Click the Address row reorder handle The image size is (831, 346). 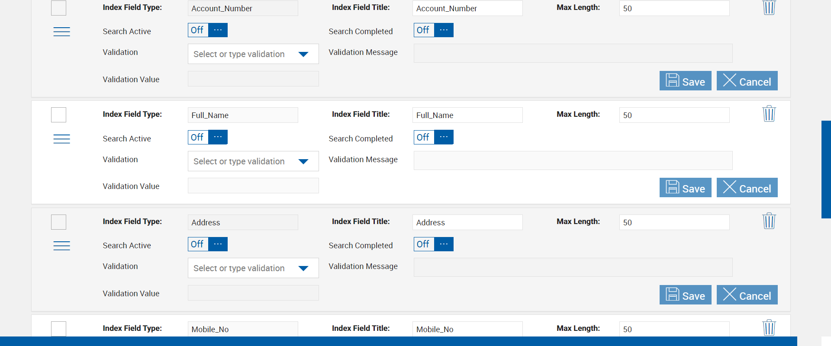(61, 246)
